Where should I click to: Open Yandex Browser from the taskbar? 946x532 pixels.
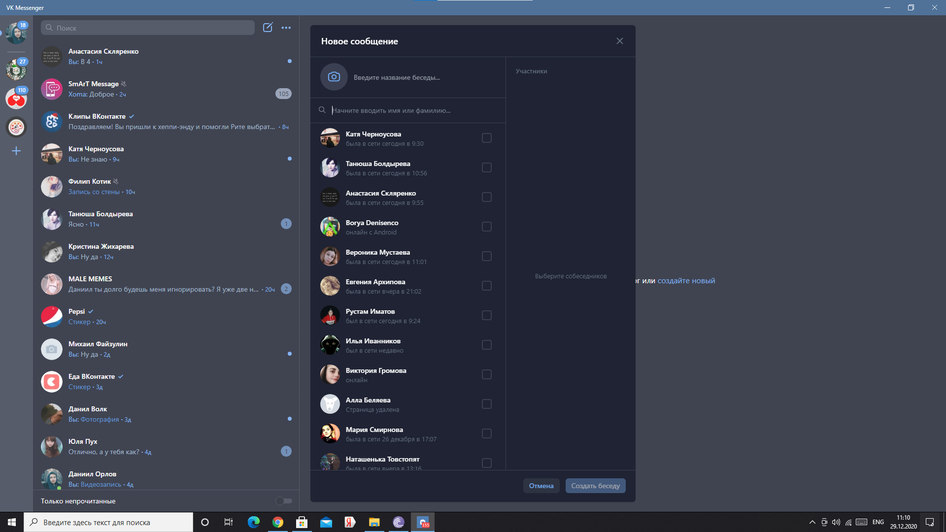coord(350,522)
